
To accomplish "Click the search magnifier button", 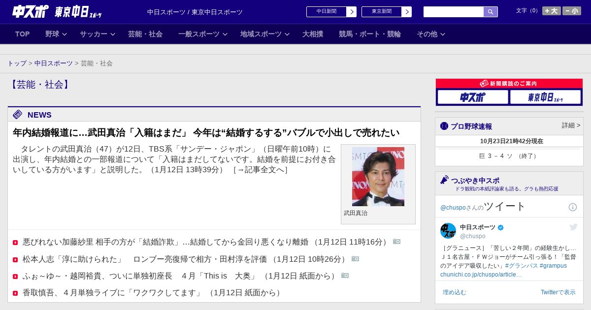I will click(x=491, y=12).
